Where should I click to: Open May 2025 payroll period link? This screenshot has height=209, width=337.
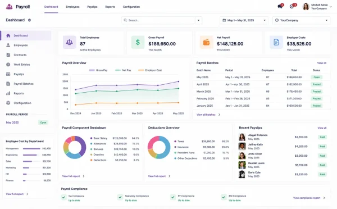12,122
